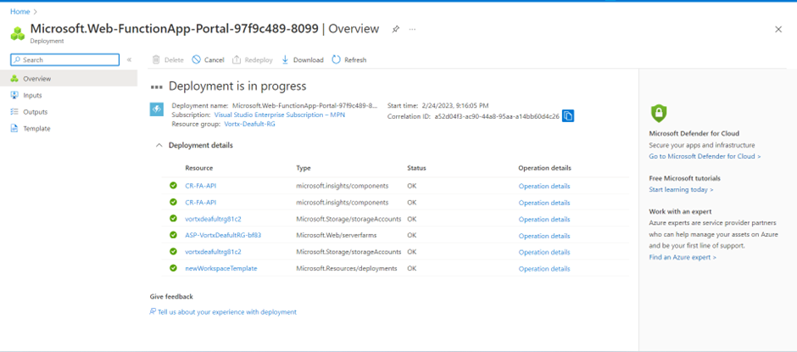
Task: Click green check icon beside ASP-VortxDeafultRG-bf83
Action: (x=173, y=235)
